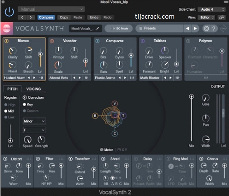Toggle the Talkbox module power

pyautogui.click(x=143, y=41)
